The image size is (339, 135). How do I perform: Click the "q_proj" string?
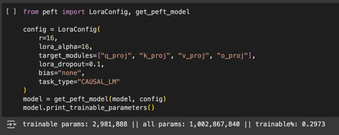click(x=116, y=55)
